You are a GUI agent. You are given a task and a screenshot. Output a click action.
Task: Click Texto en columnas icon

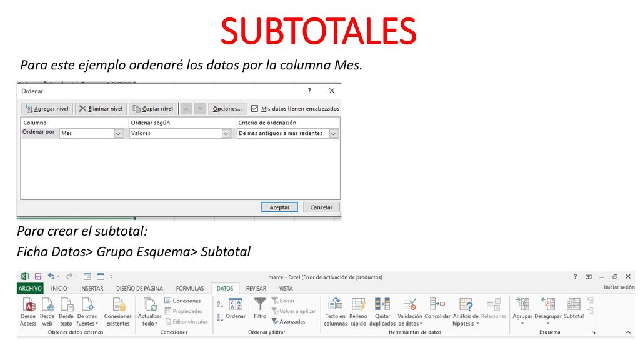tap(335, 312)
